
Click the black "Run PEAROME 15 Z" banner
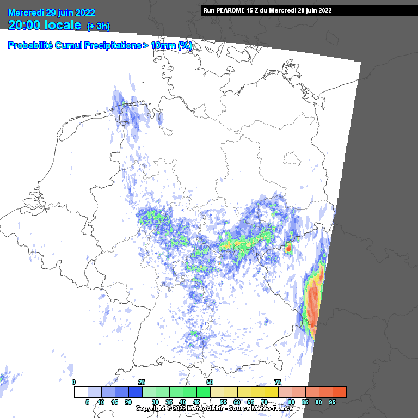(x=280, y=10)
